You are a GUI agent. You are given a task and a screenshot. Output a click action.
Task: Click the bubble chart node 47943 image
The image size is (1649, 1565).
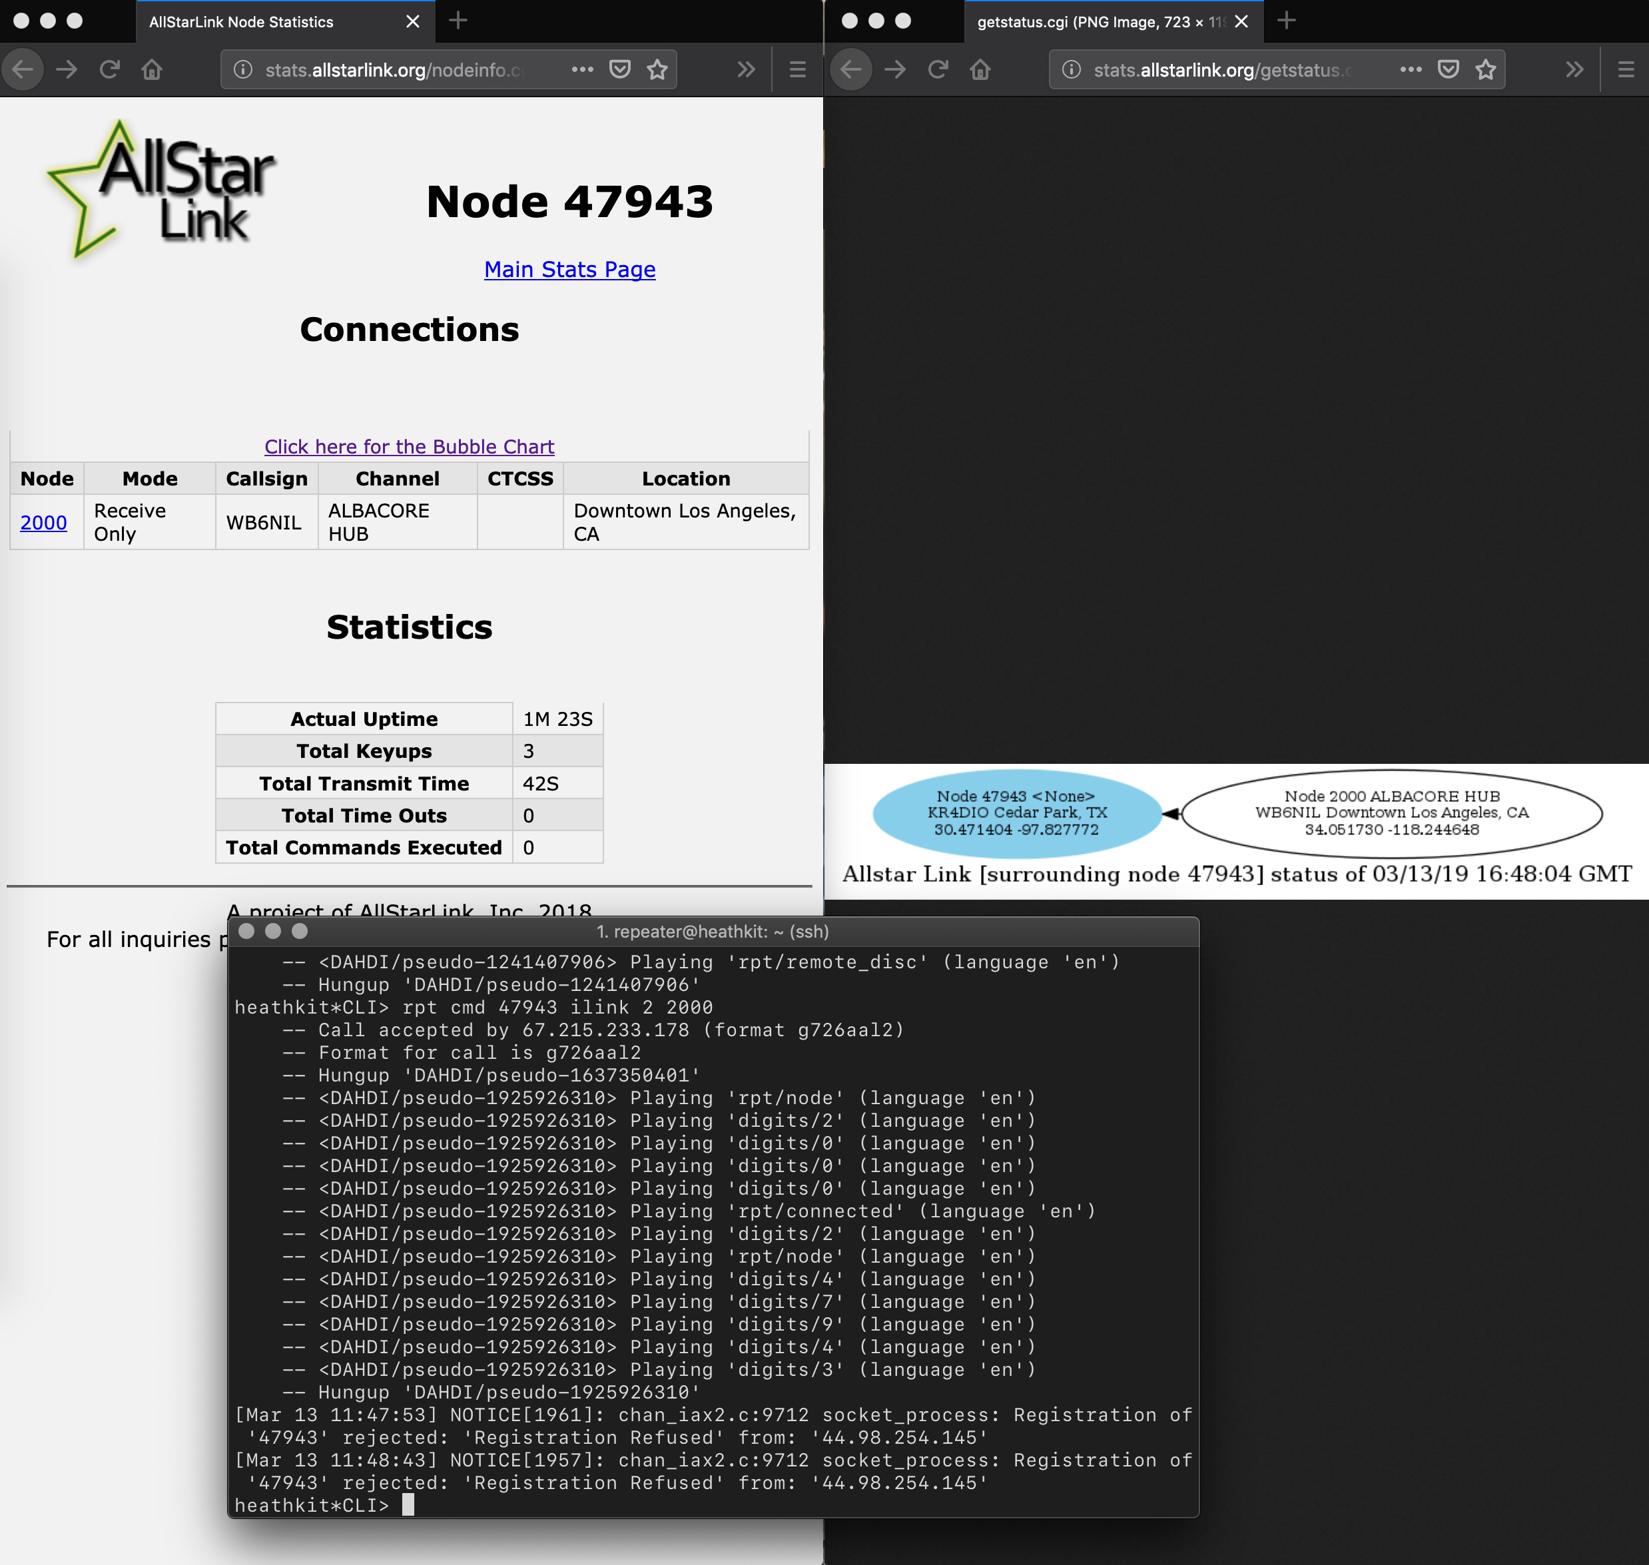[x=1017, y=813]
